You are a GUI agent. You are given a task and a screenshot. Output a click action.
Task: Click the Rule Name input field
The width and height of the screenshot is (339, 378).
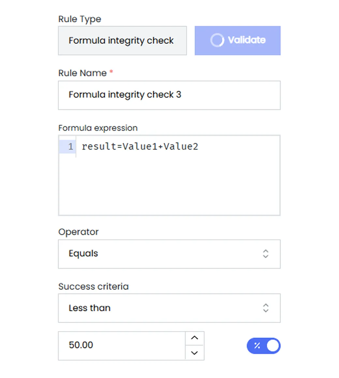169,95
